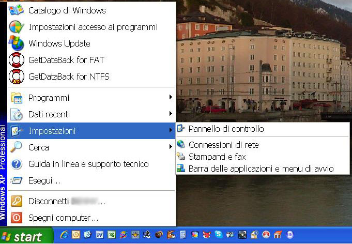Viewport: 352px width, 244px height.
Task: Click the purple D icon in Quick Launch
Action: pos(290,235)
